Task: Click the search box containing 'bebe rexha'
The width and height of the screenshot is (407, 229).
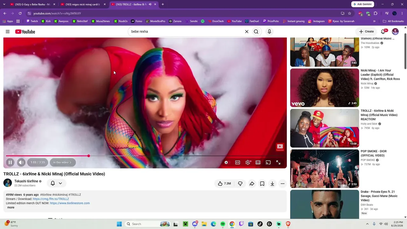Action: 186,31
